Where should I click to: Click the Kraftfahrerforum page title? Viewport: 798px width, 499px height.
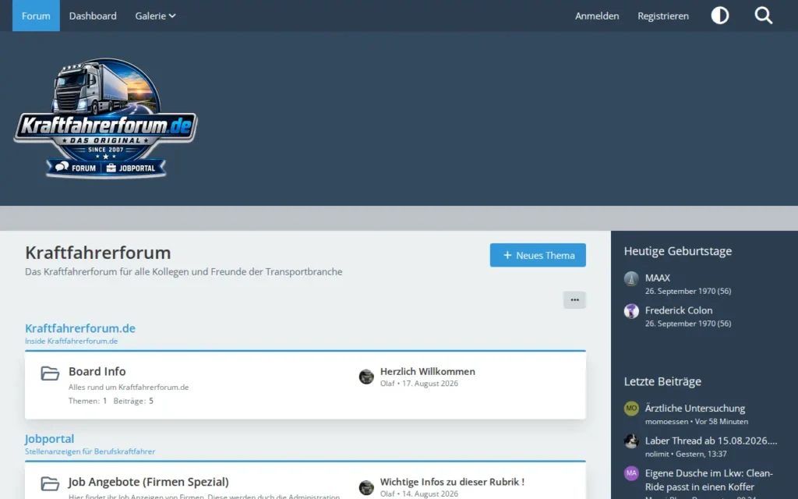[x=97, y=253]
